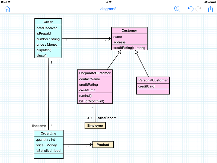Tap the 'number : string' attribute
Screen dimensions: 217x163
48,39
